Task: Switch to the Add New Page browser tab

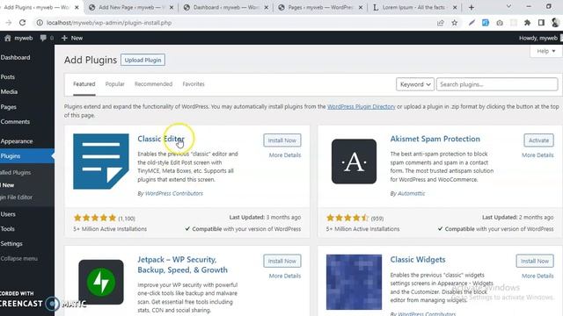Action: pyautogui.click(x=130, y=7)
